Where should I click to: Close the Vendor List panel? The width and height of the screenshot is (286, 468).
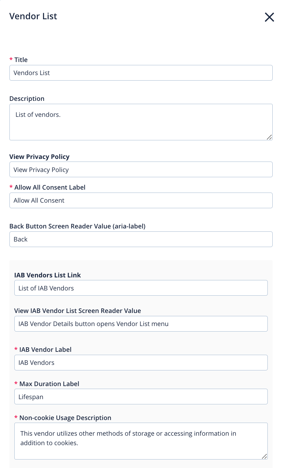(269, 17)
